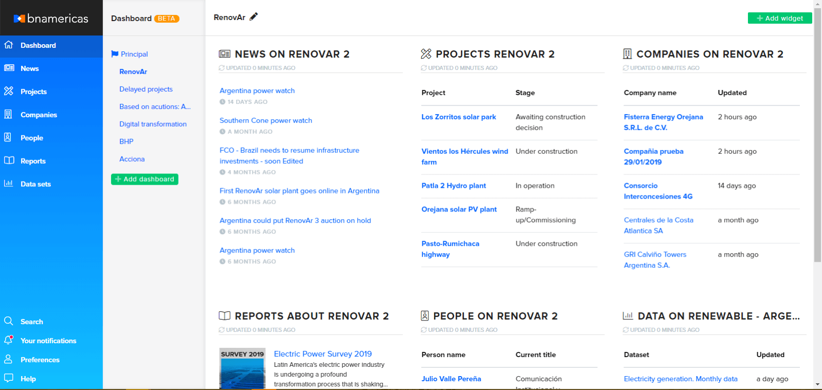Click the pencil icon next to RenovAr title
The width and height of the screenshot is (822, 390).
pyautogui.click(x=253, y=17)
